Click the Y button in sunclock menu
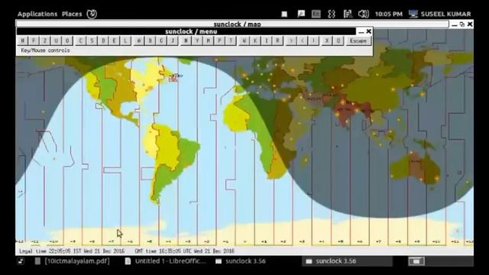 [197, 40]
